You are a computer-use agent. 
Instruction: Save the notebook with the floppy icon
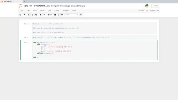coord(20,15)
